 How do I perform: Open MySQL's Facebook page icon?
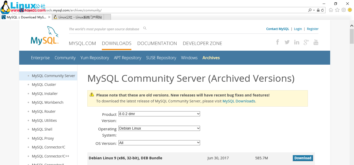pyautogui.click(x=278, y=42)
